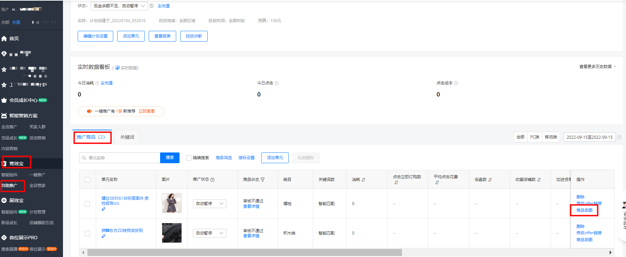Screen dimensions: 626x257
Task: Select the 移动端 device tab
Action: click(551, 137)
